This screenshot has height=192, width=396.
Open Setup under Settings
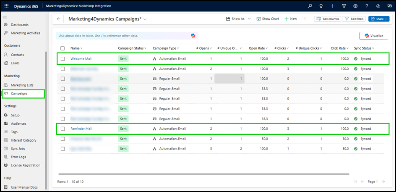click(15, 115)
